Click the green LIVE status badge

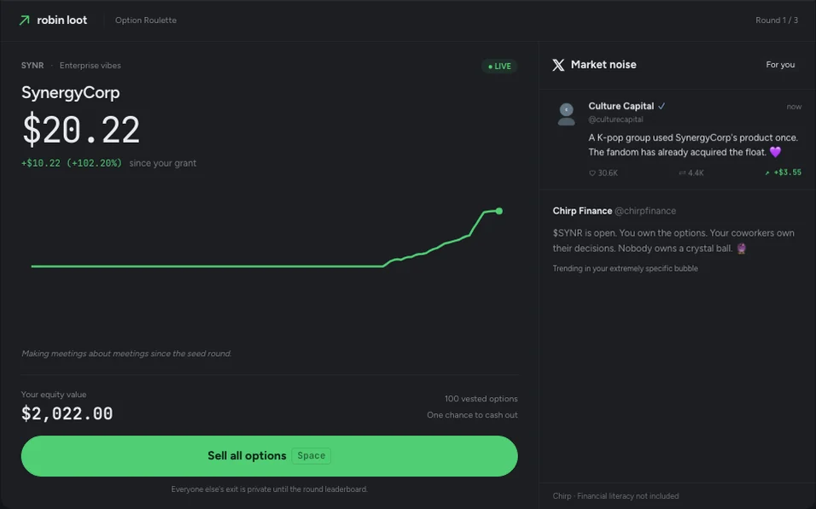(x=499, y=66)
